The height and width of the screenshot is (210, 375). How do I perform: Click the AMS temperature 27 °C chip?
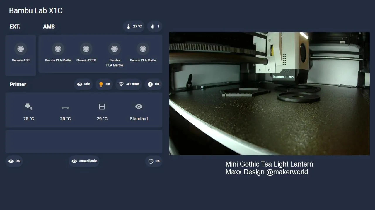(134, 26)
